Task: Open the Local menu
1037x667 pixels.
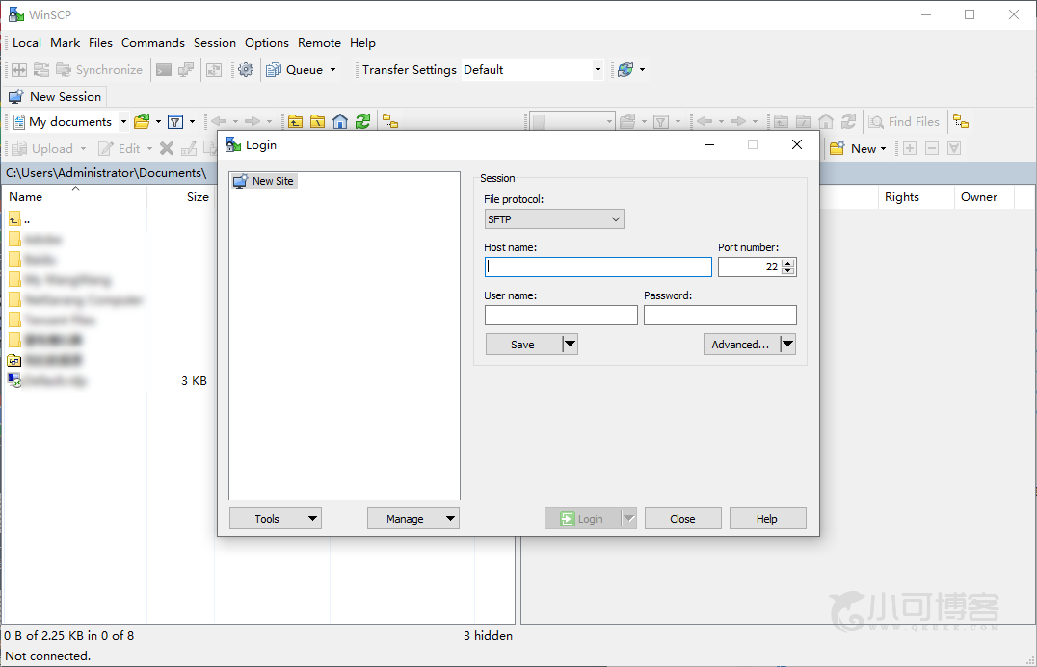Action: [x=27, y=43]
